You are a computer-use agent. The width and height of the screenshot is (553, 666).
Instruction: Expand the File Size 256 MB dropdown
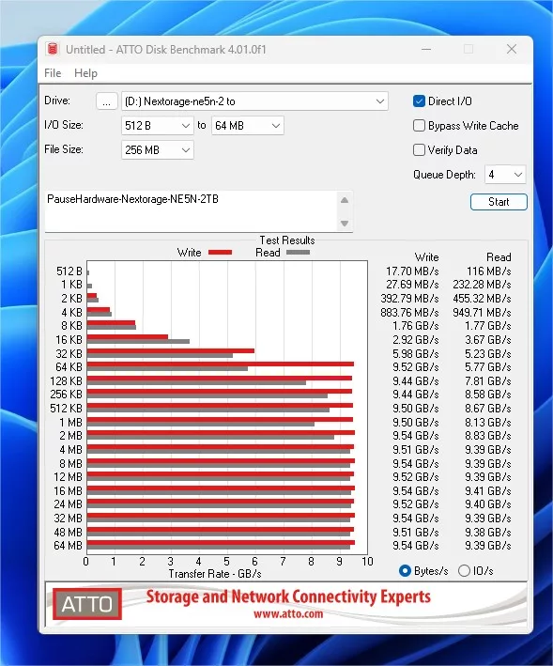coord(158,150)
